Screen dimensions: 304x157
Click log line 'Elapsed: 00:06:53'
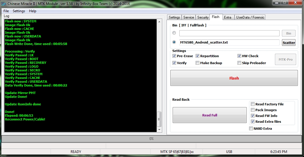[x=19, y=116]
